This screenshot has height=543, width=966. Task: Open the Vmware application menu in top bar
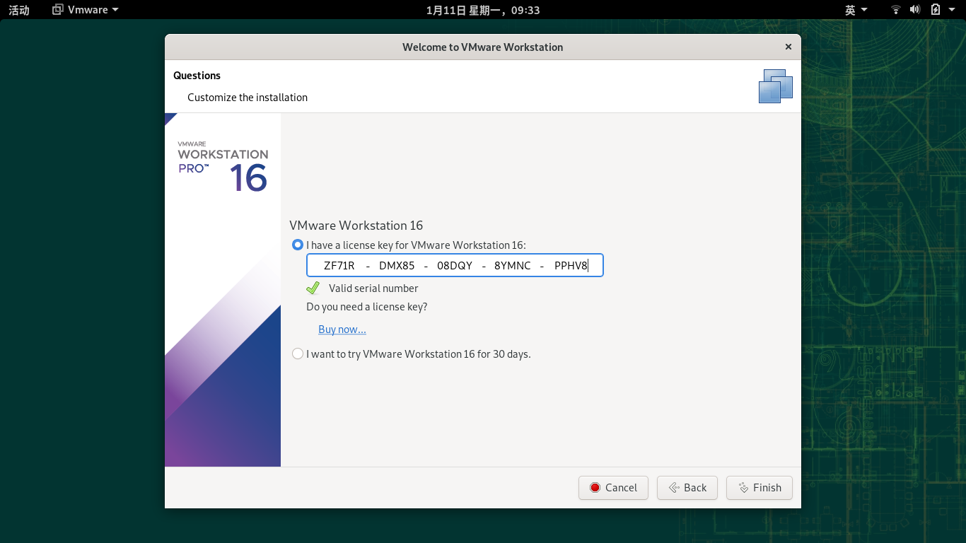(x=86, y=10)
